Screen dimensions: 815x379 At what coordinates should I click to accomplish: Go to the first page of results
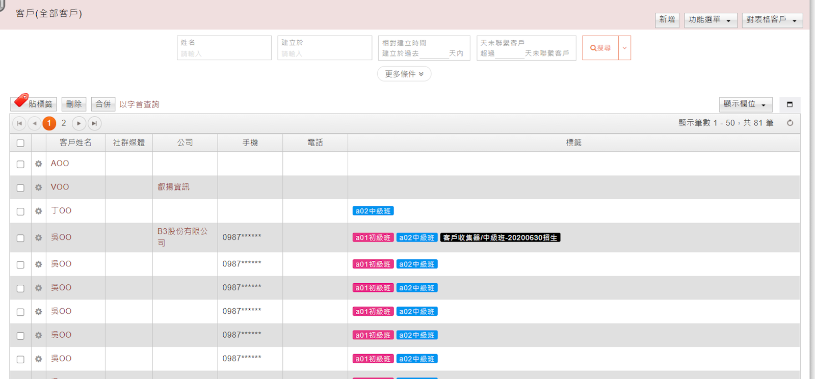tap(19, 123)
